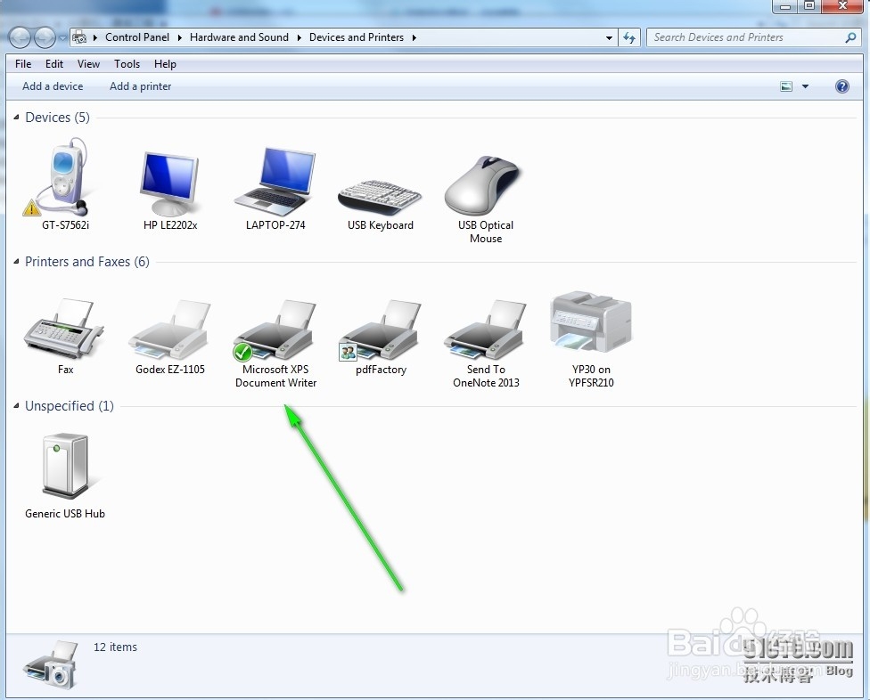Click the printer and camera icon in details pane
The width and height of the screenshot is (870, 700).
tap(51, 665)
